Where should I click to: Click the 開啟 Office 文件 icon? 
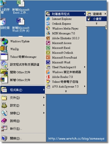(x=4, y=72)
